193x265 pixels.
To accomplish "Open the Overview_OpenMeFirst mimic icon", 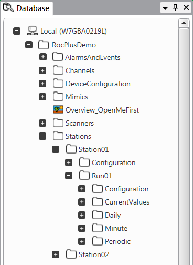I will (58, 109).
